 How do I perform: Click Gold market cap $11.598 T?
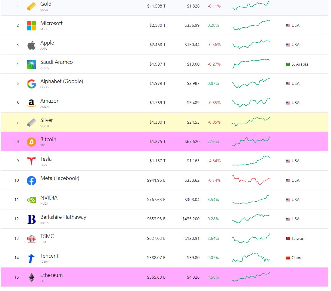point(156,6)
